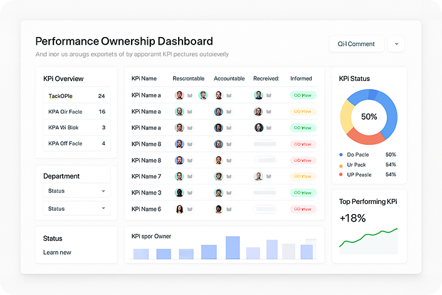Image resolution: width=442 pixels, height=295 pixels.
Task: Click the mail icon beside KPi Name 3 Responsible avatar
Action: [189, 193]
